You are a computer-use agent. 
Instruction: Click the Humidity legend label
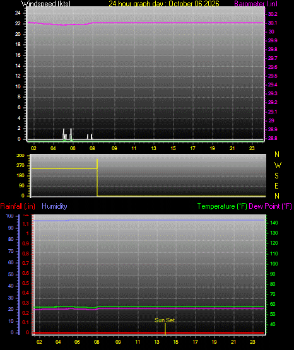[x=54, y=206]
